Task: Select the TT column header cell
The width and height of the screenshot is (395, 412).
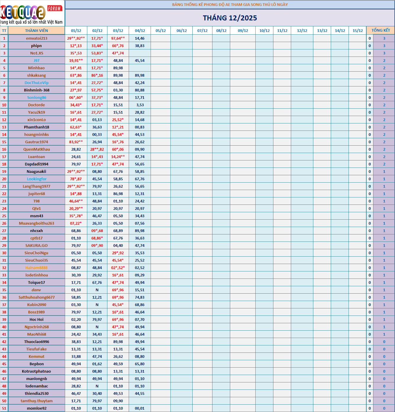Action: [x=4, y=30]
